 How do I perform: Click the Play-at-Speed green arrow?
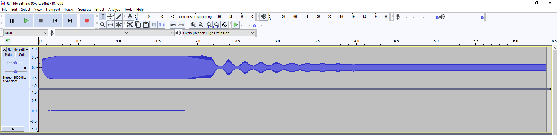[236, 25]
